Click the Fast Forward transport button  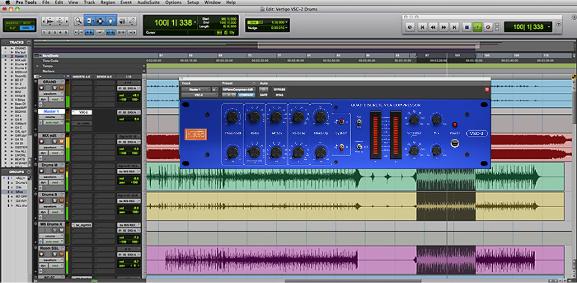point(444,27)
